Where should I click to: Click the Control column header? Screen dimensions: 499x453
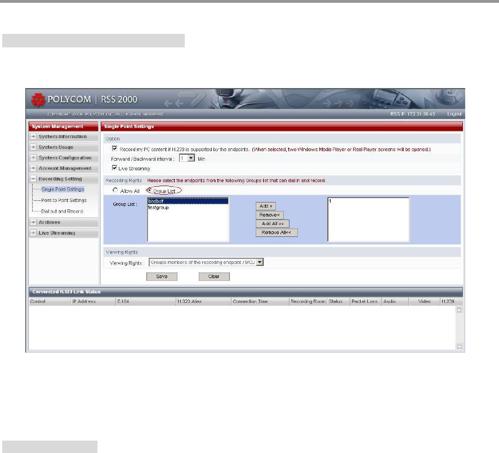50,301
